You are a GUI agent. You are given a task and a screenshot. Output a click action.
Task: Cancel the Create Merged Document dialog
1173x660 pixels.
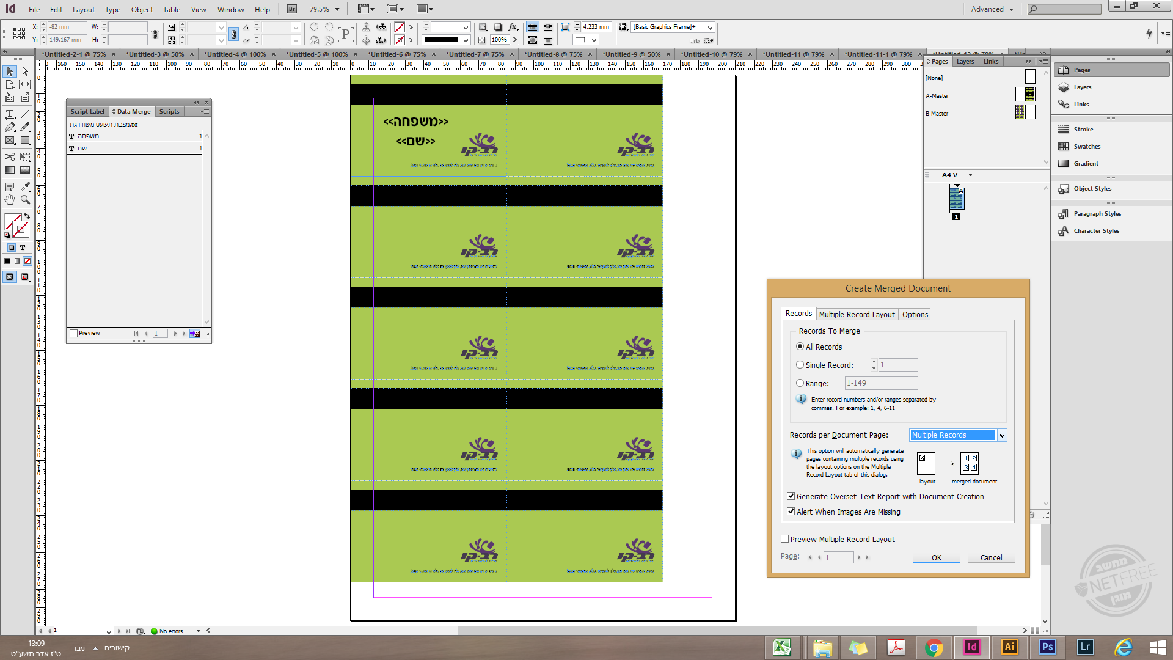[991, 557]
